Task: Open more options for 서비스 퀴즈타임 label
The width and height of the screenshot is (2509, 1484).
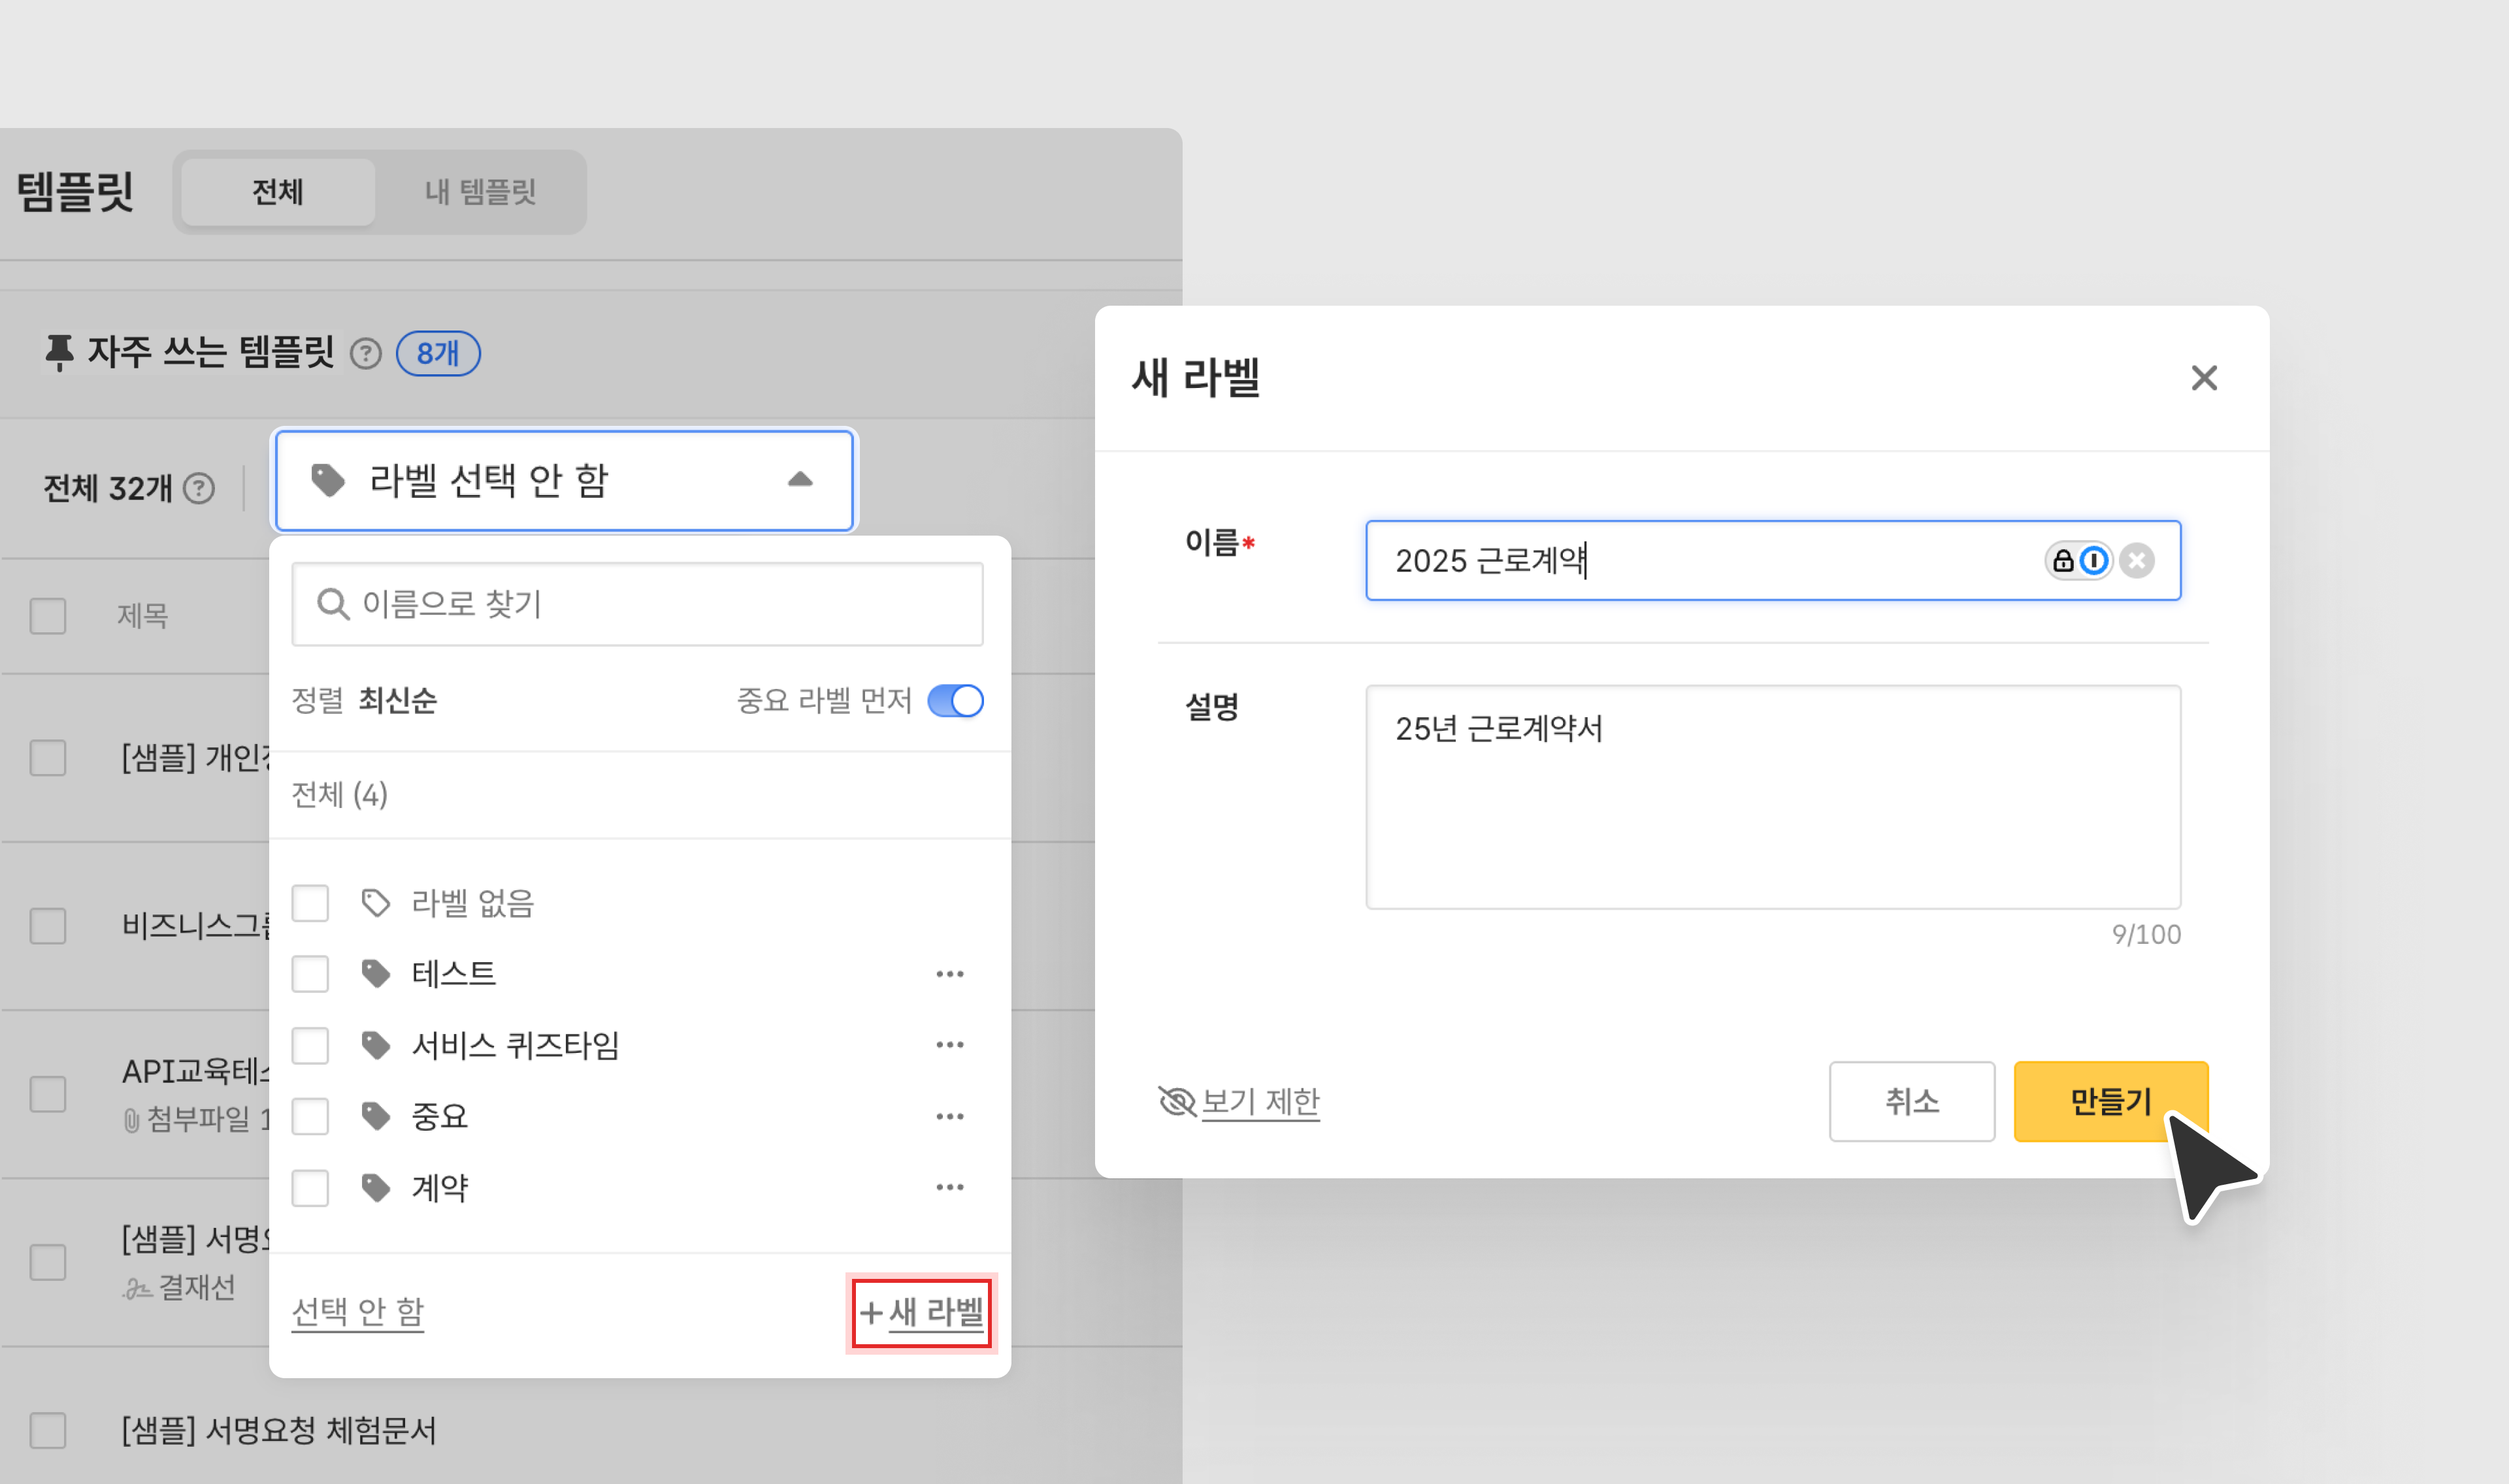Action: 949,1044
